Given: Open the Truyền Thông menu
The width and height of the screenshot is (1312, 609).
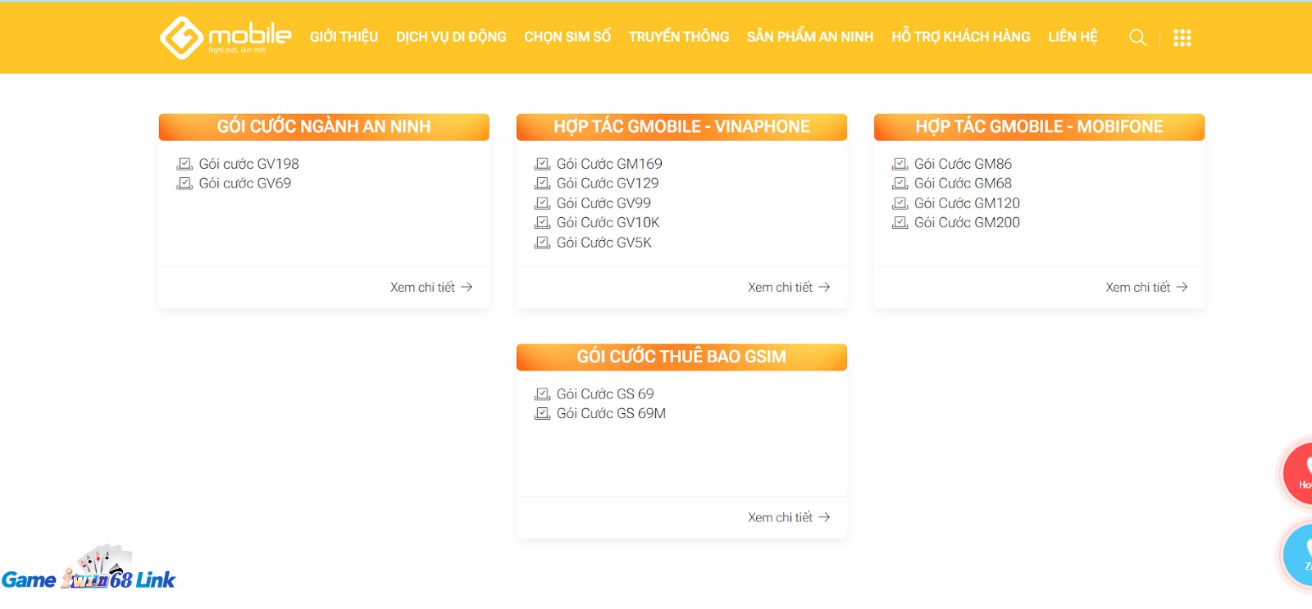Looking at the screenshot, I should [x=679, y=37].
